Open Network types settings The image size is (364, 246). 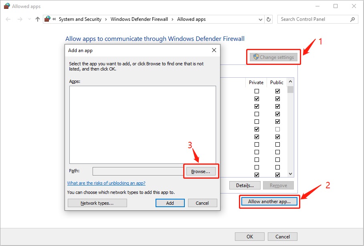point(97,203)
